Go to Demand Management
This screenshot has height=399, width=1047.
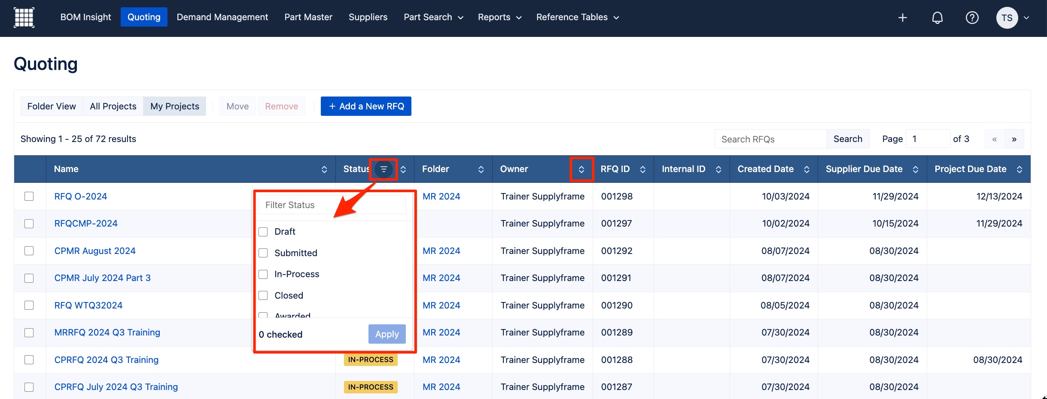point(222,17)
